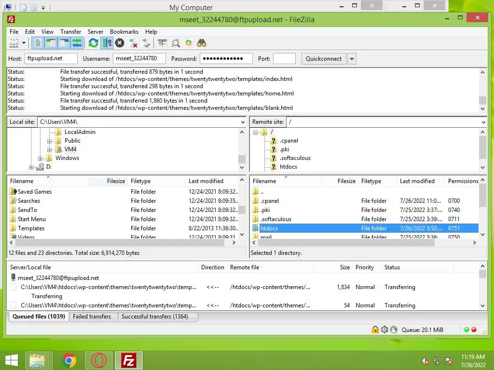This screenshot has width=494, height=370.
Task: Cancel the current operation
Action: 120,43
